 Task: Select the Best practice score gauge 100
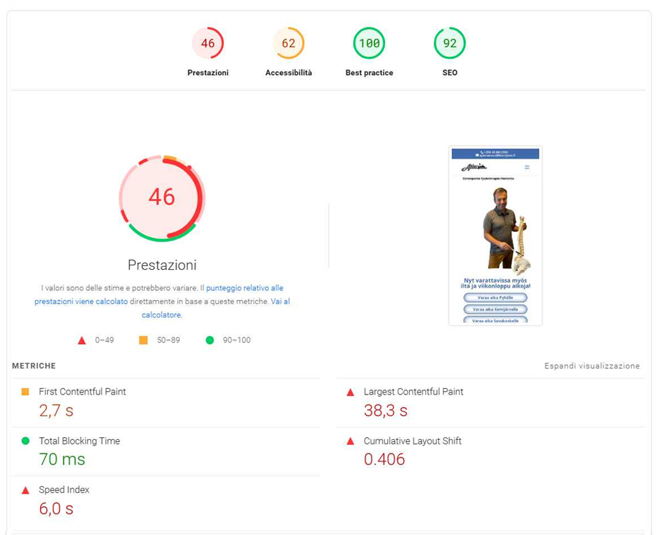click(369, 43)
